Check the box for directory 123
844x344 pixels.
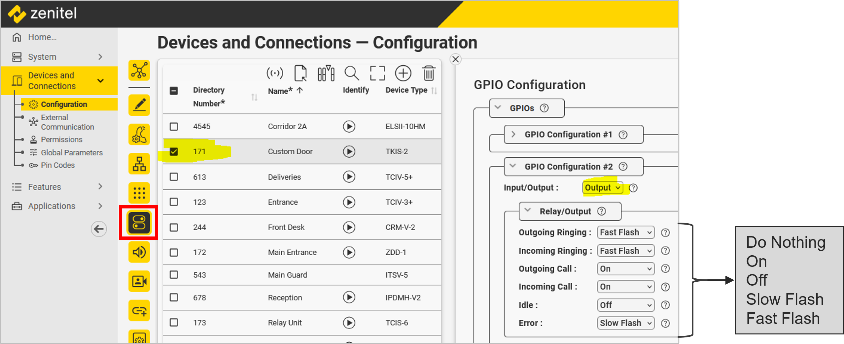[174, 202]
